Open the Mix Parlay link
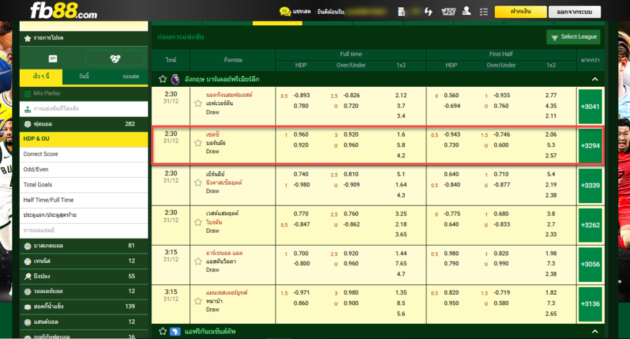This screenshot has height=339, width=630. click(47, 93)
